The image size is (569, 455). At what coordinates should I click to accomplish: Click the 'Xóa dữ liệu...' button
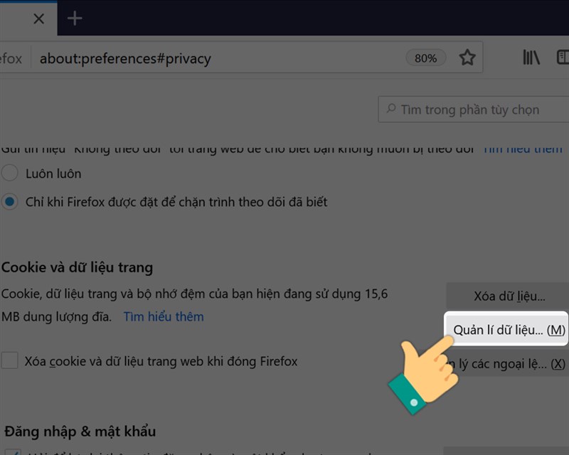pyautogui.click(x=509, y=296)
